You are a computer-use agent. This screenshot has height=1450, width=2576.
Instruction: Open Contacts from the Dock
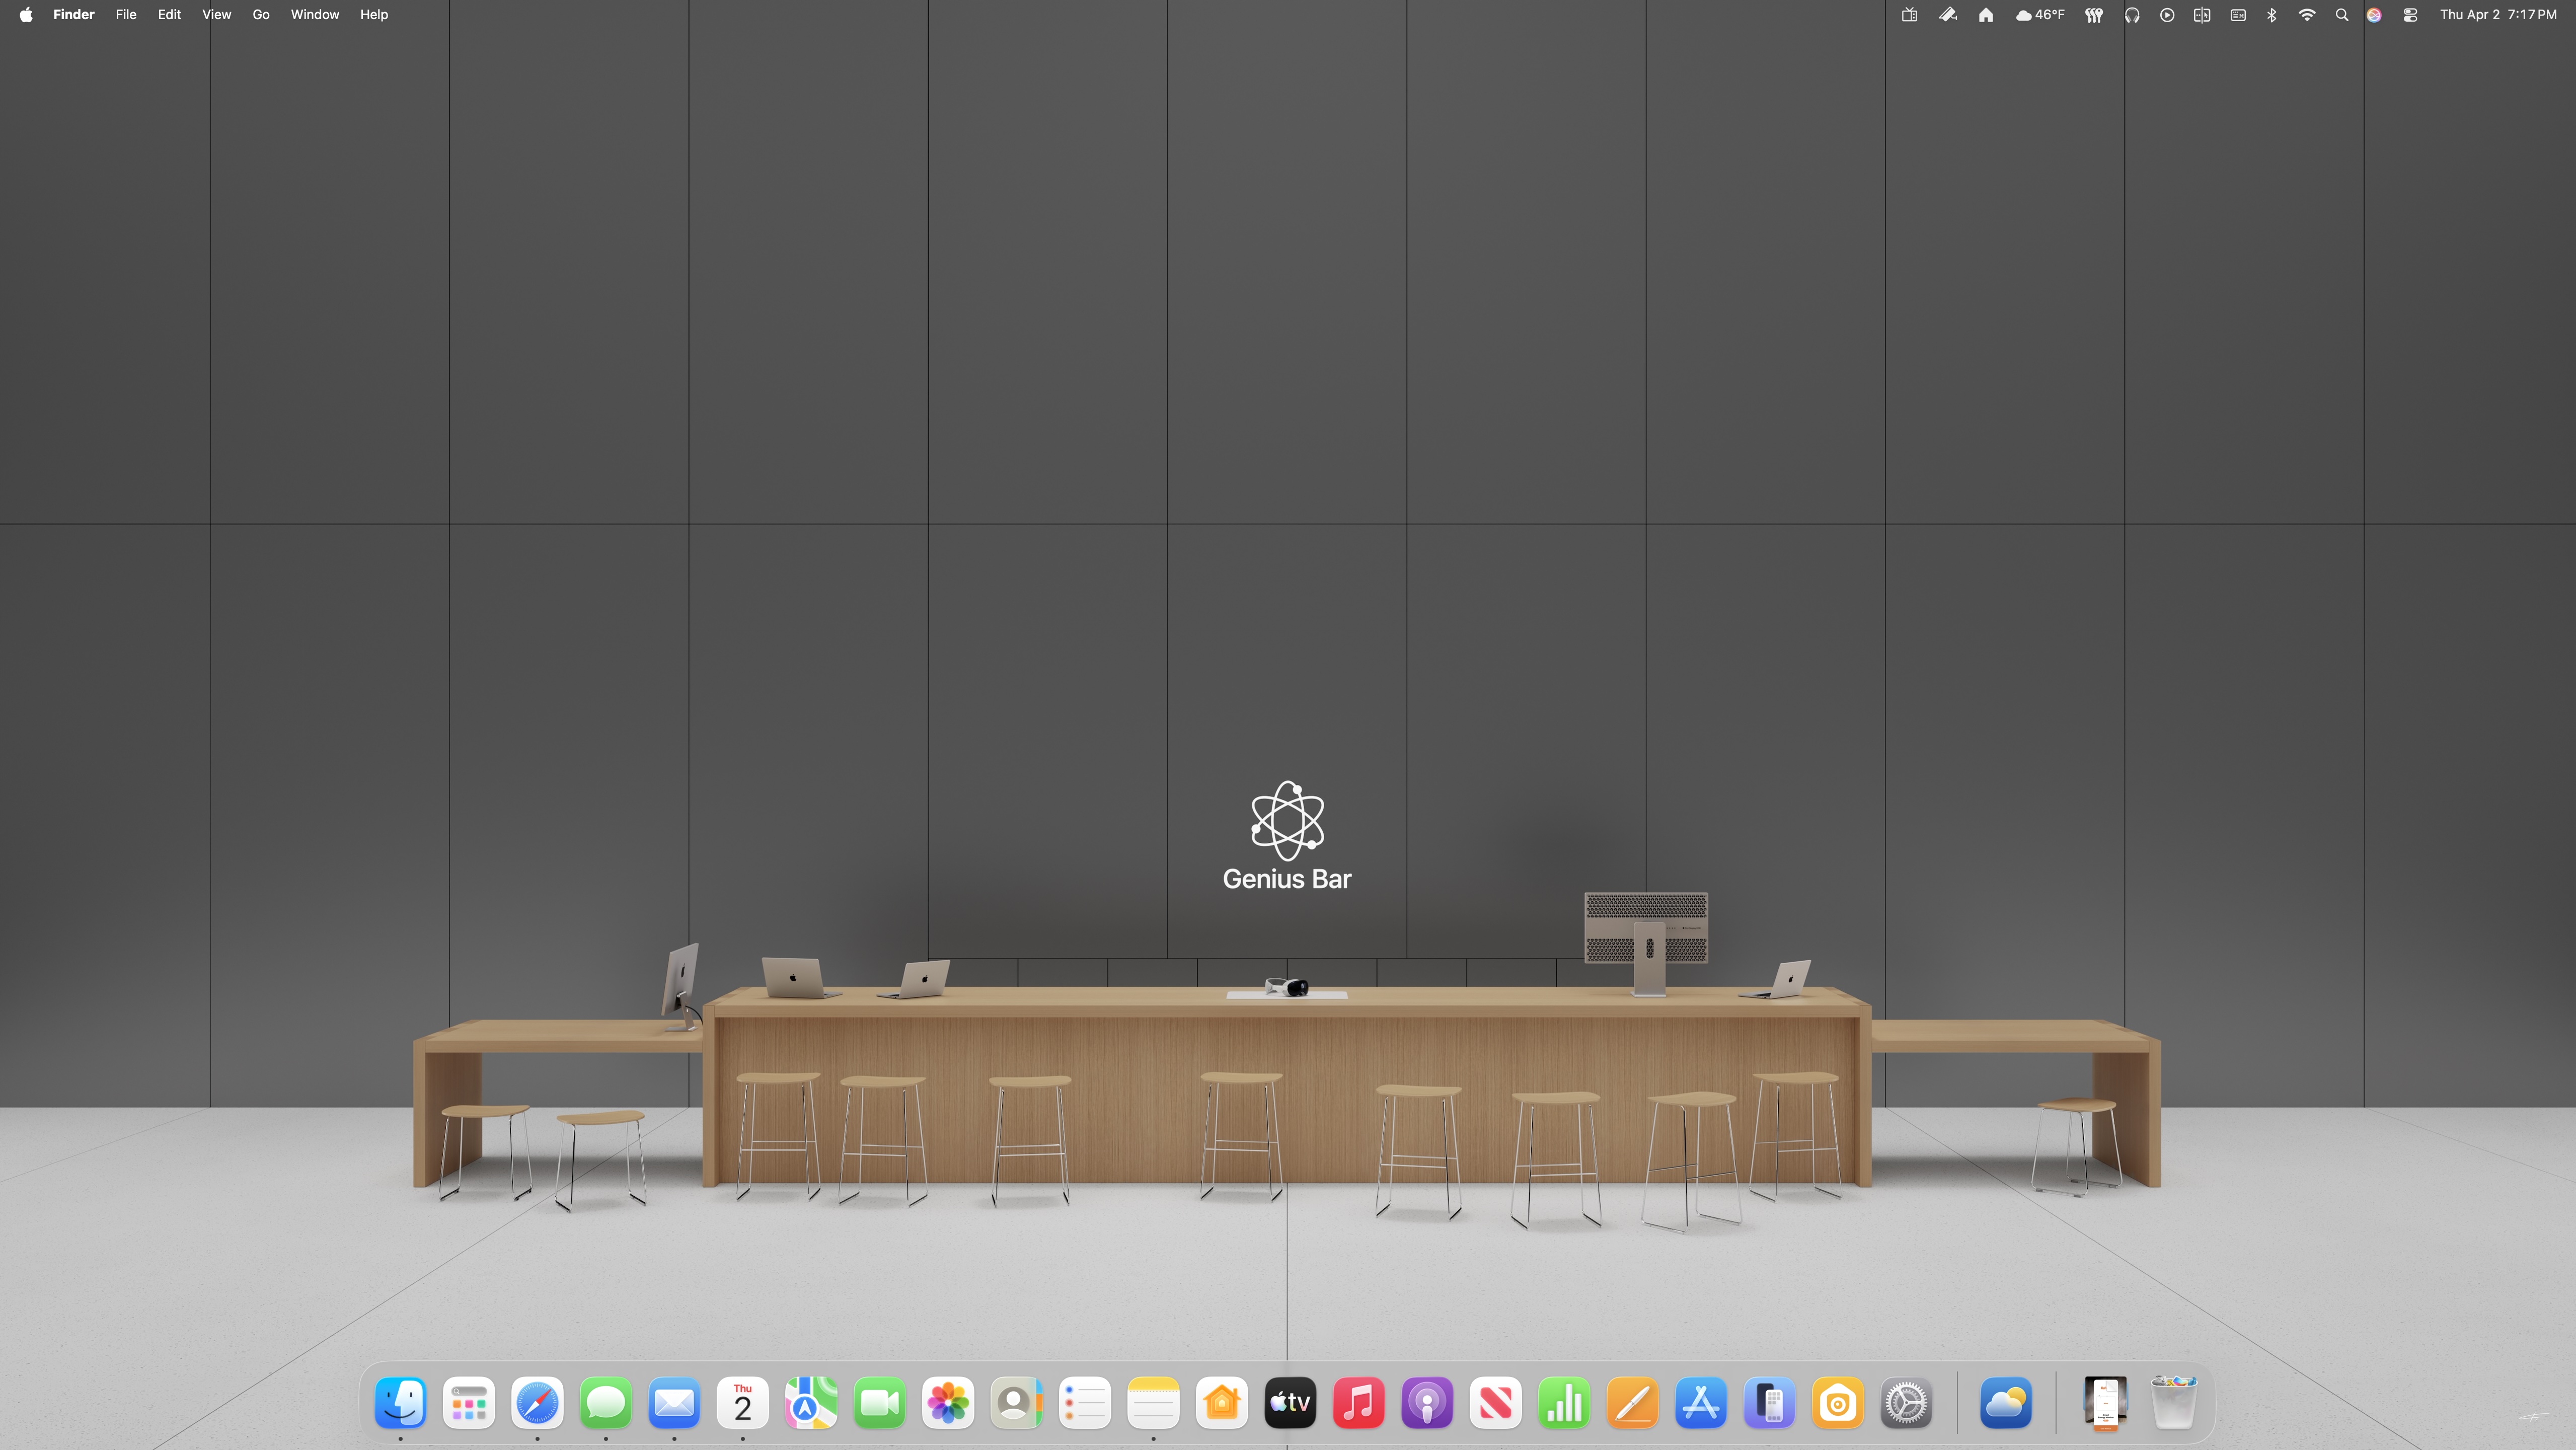1017,1403
